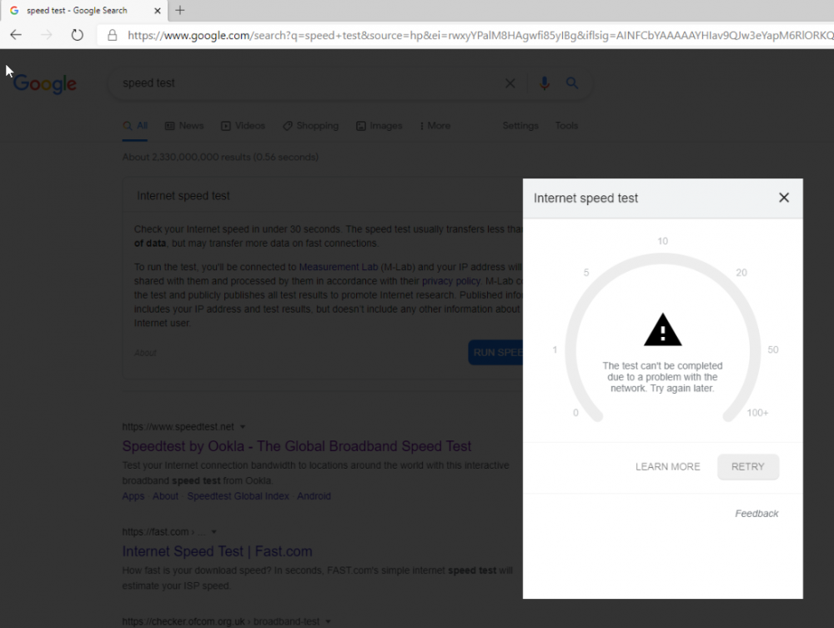Open 'Internet Speed Test | Fast.com' result
The image size is (834, 628).
[x=217, y=551]
